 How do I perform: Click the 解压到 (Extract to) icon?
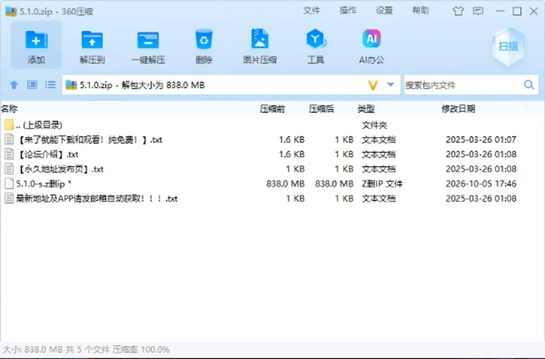(x=92, y=40)
